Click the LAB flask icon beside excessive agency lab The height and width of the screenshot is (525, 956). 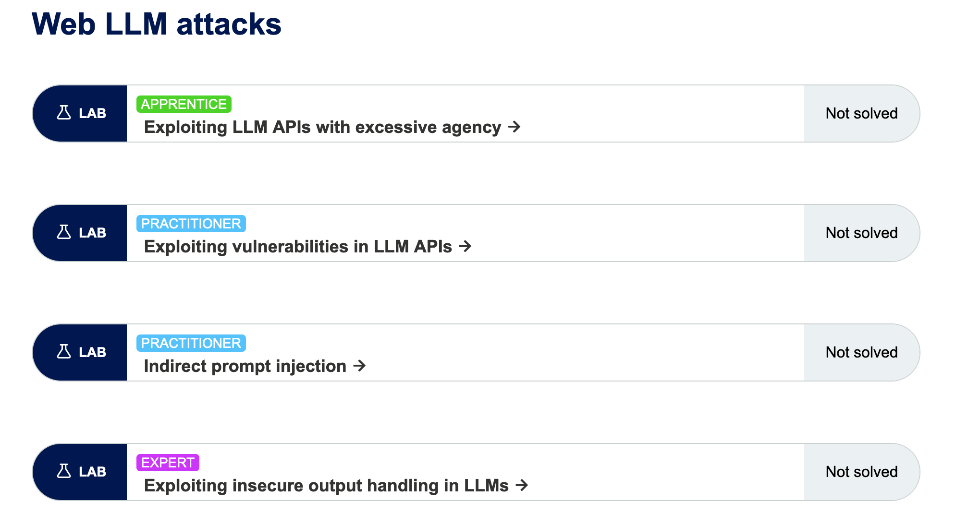pos(63,113)
